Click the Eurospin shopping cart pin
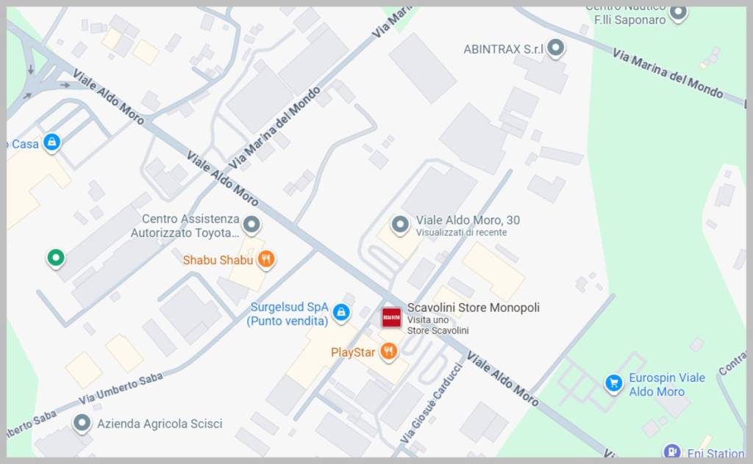This screenshot has width=753, height=464. click(613, 383)
